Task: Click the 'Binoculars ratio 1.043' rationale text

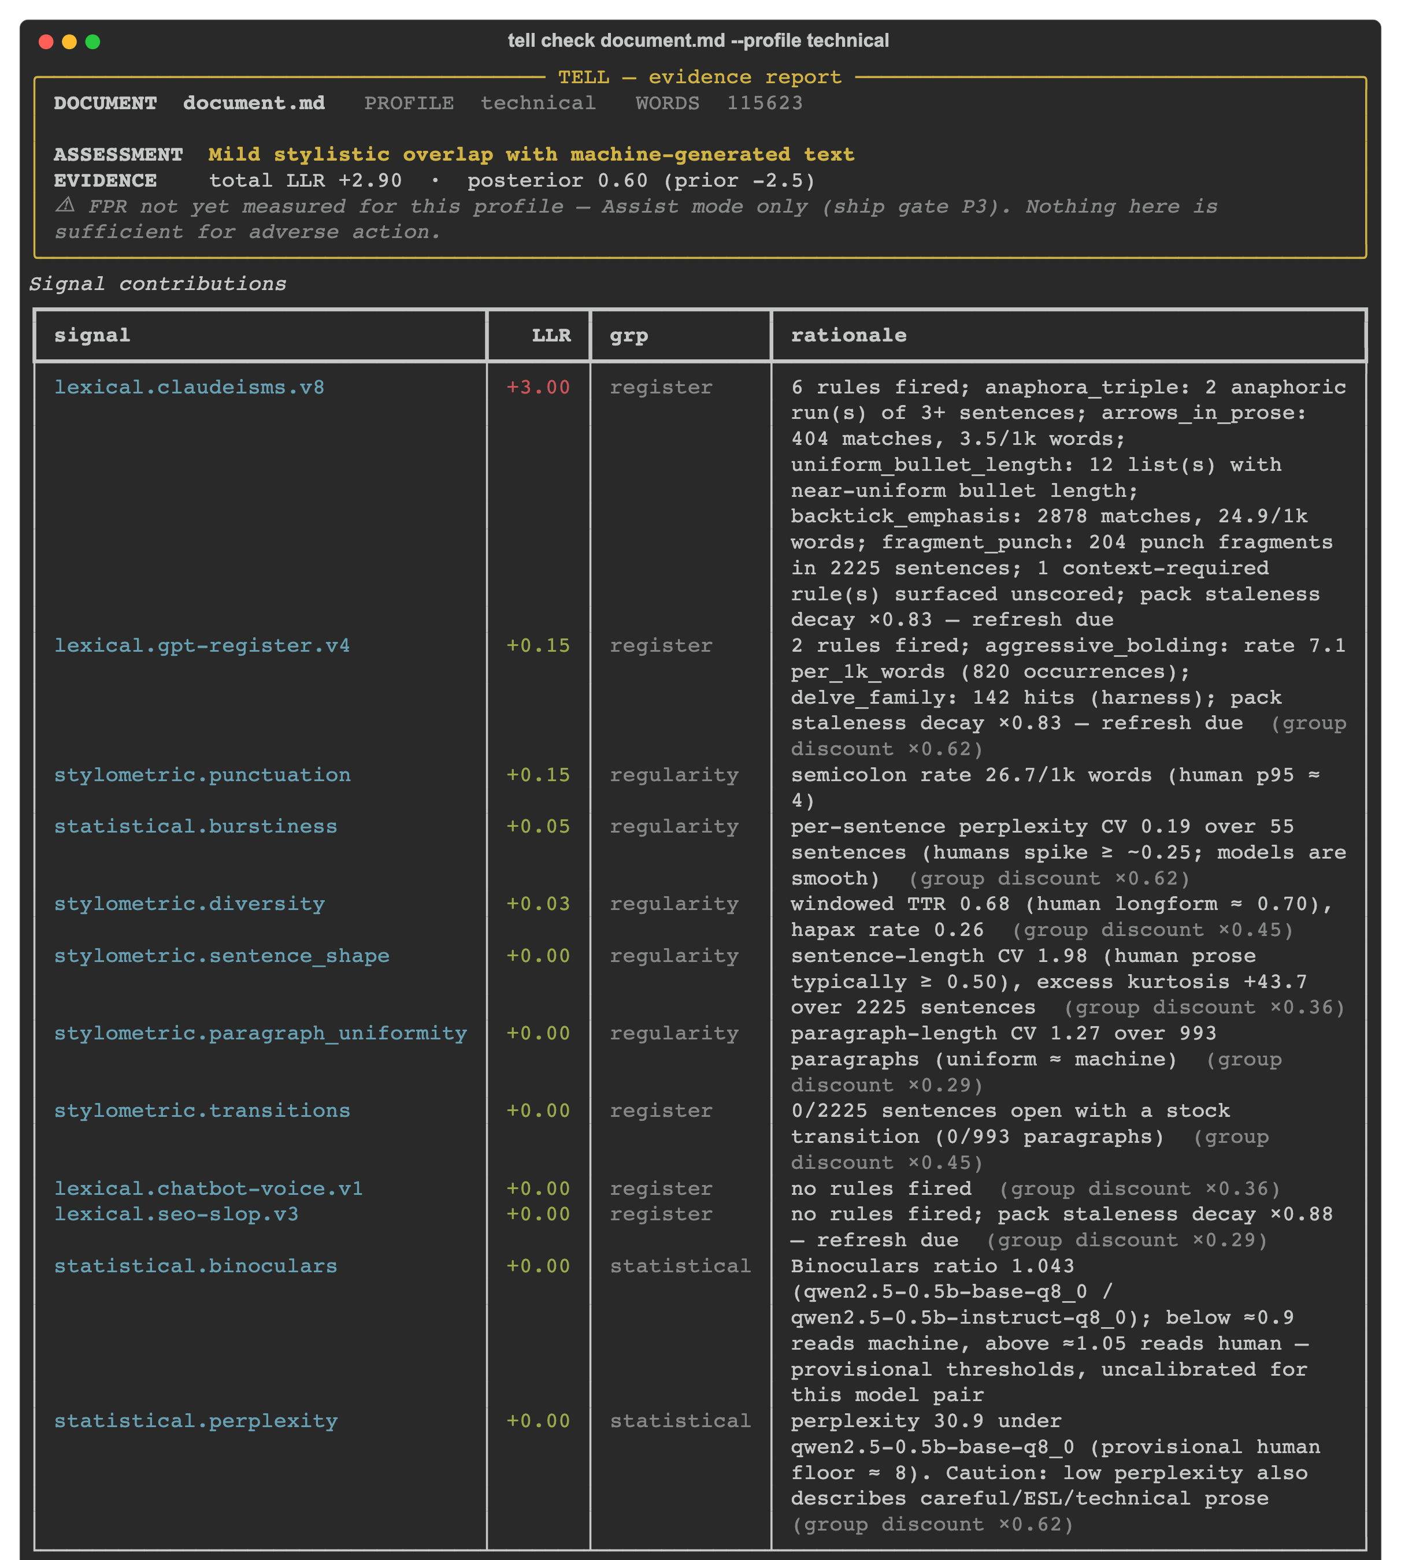Action: [x=932, y=1266]
